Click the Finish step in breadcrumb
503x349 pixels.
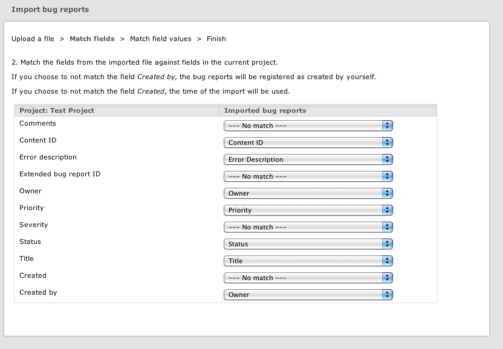coord(216,39)
